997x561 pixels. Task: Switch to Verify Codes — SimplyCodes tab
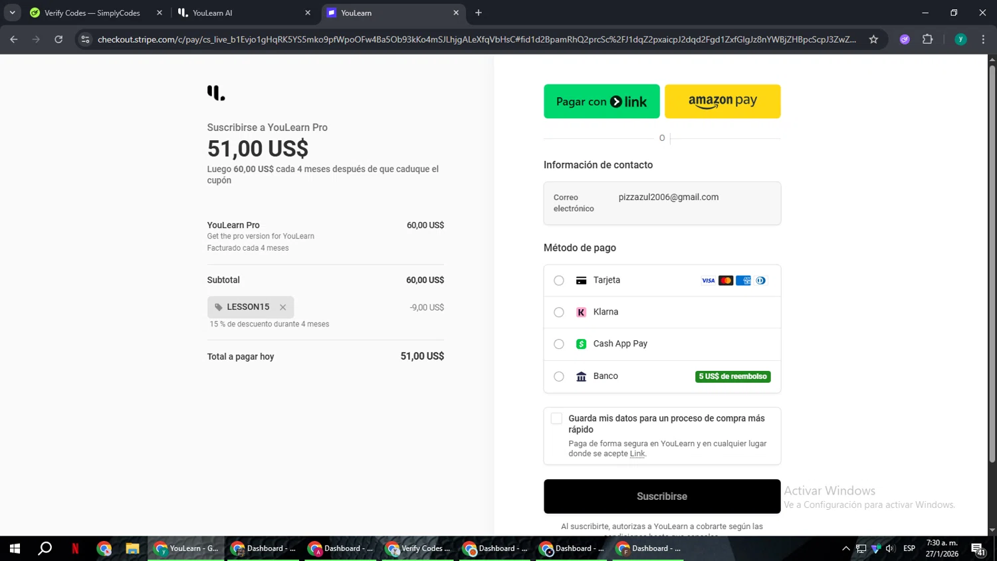(x=91, y=13)
